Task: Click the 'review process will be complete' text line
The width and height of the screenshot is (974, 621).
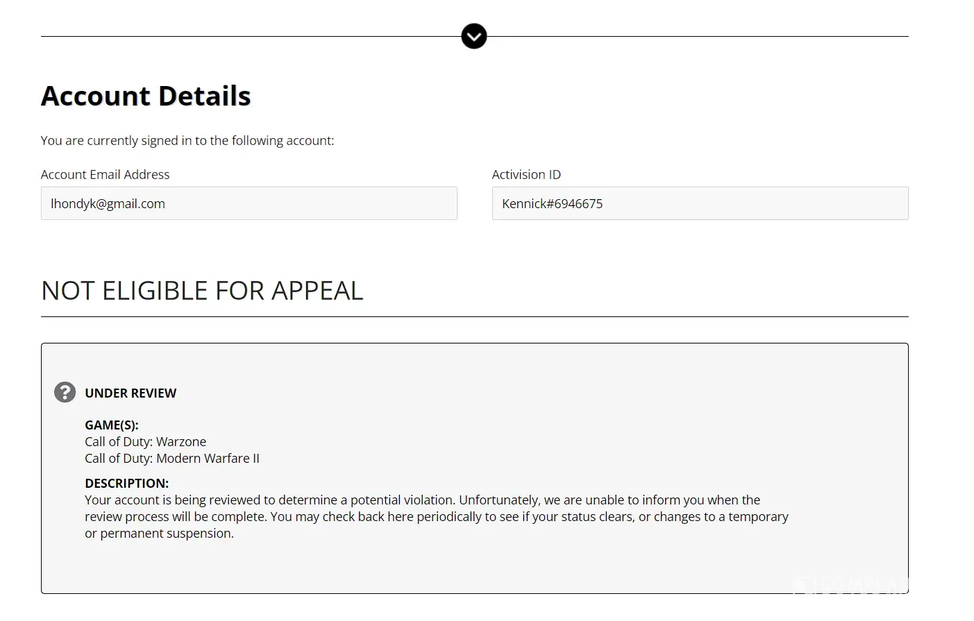Action: click(436, 517)
